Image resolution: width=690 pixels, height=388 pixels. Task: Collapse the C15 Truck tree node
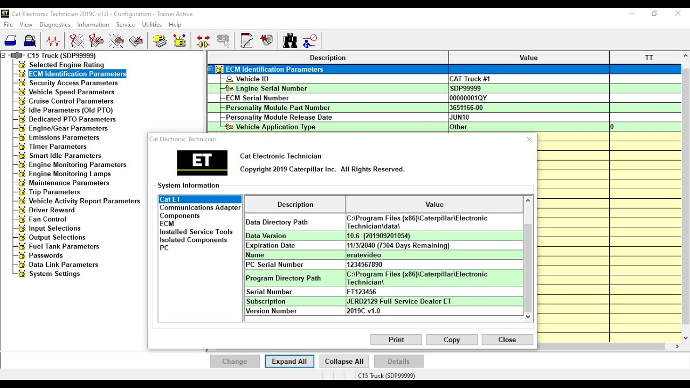(x=3, y=56)
